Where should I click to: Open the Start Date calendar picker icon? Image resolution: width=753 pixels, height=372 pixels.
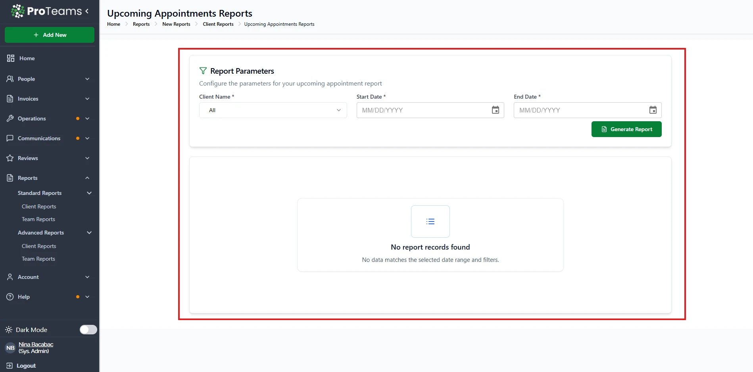coord(495,110)
